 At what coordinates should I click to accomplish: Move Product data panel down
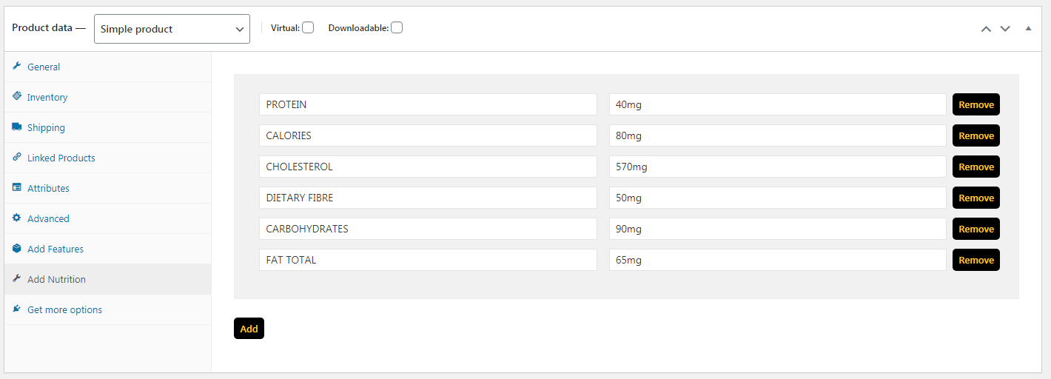point(1005,29)
